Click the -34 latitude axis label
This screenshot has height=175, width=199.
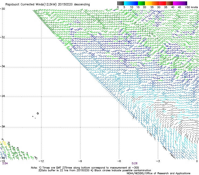pos(2,66)
